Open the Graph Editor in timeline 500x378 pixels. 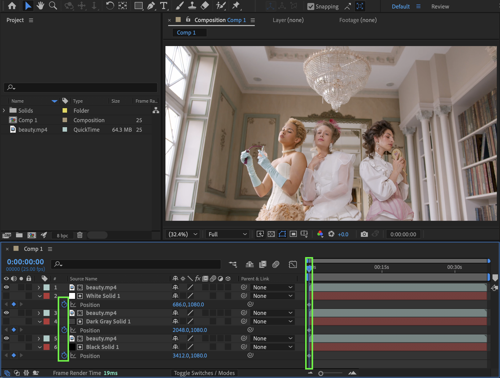tap(293, 264)
